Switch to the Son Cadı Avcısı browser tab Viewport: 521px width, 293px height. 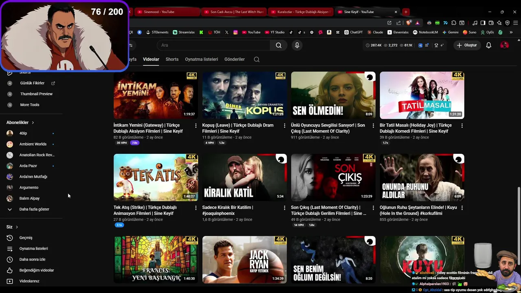(234, 12)
